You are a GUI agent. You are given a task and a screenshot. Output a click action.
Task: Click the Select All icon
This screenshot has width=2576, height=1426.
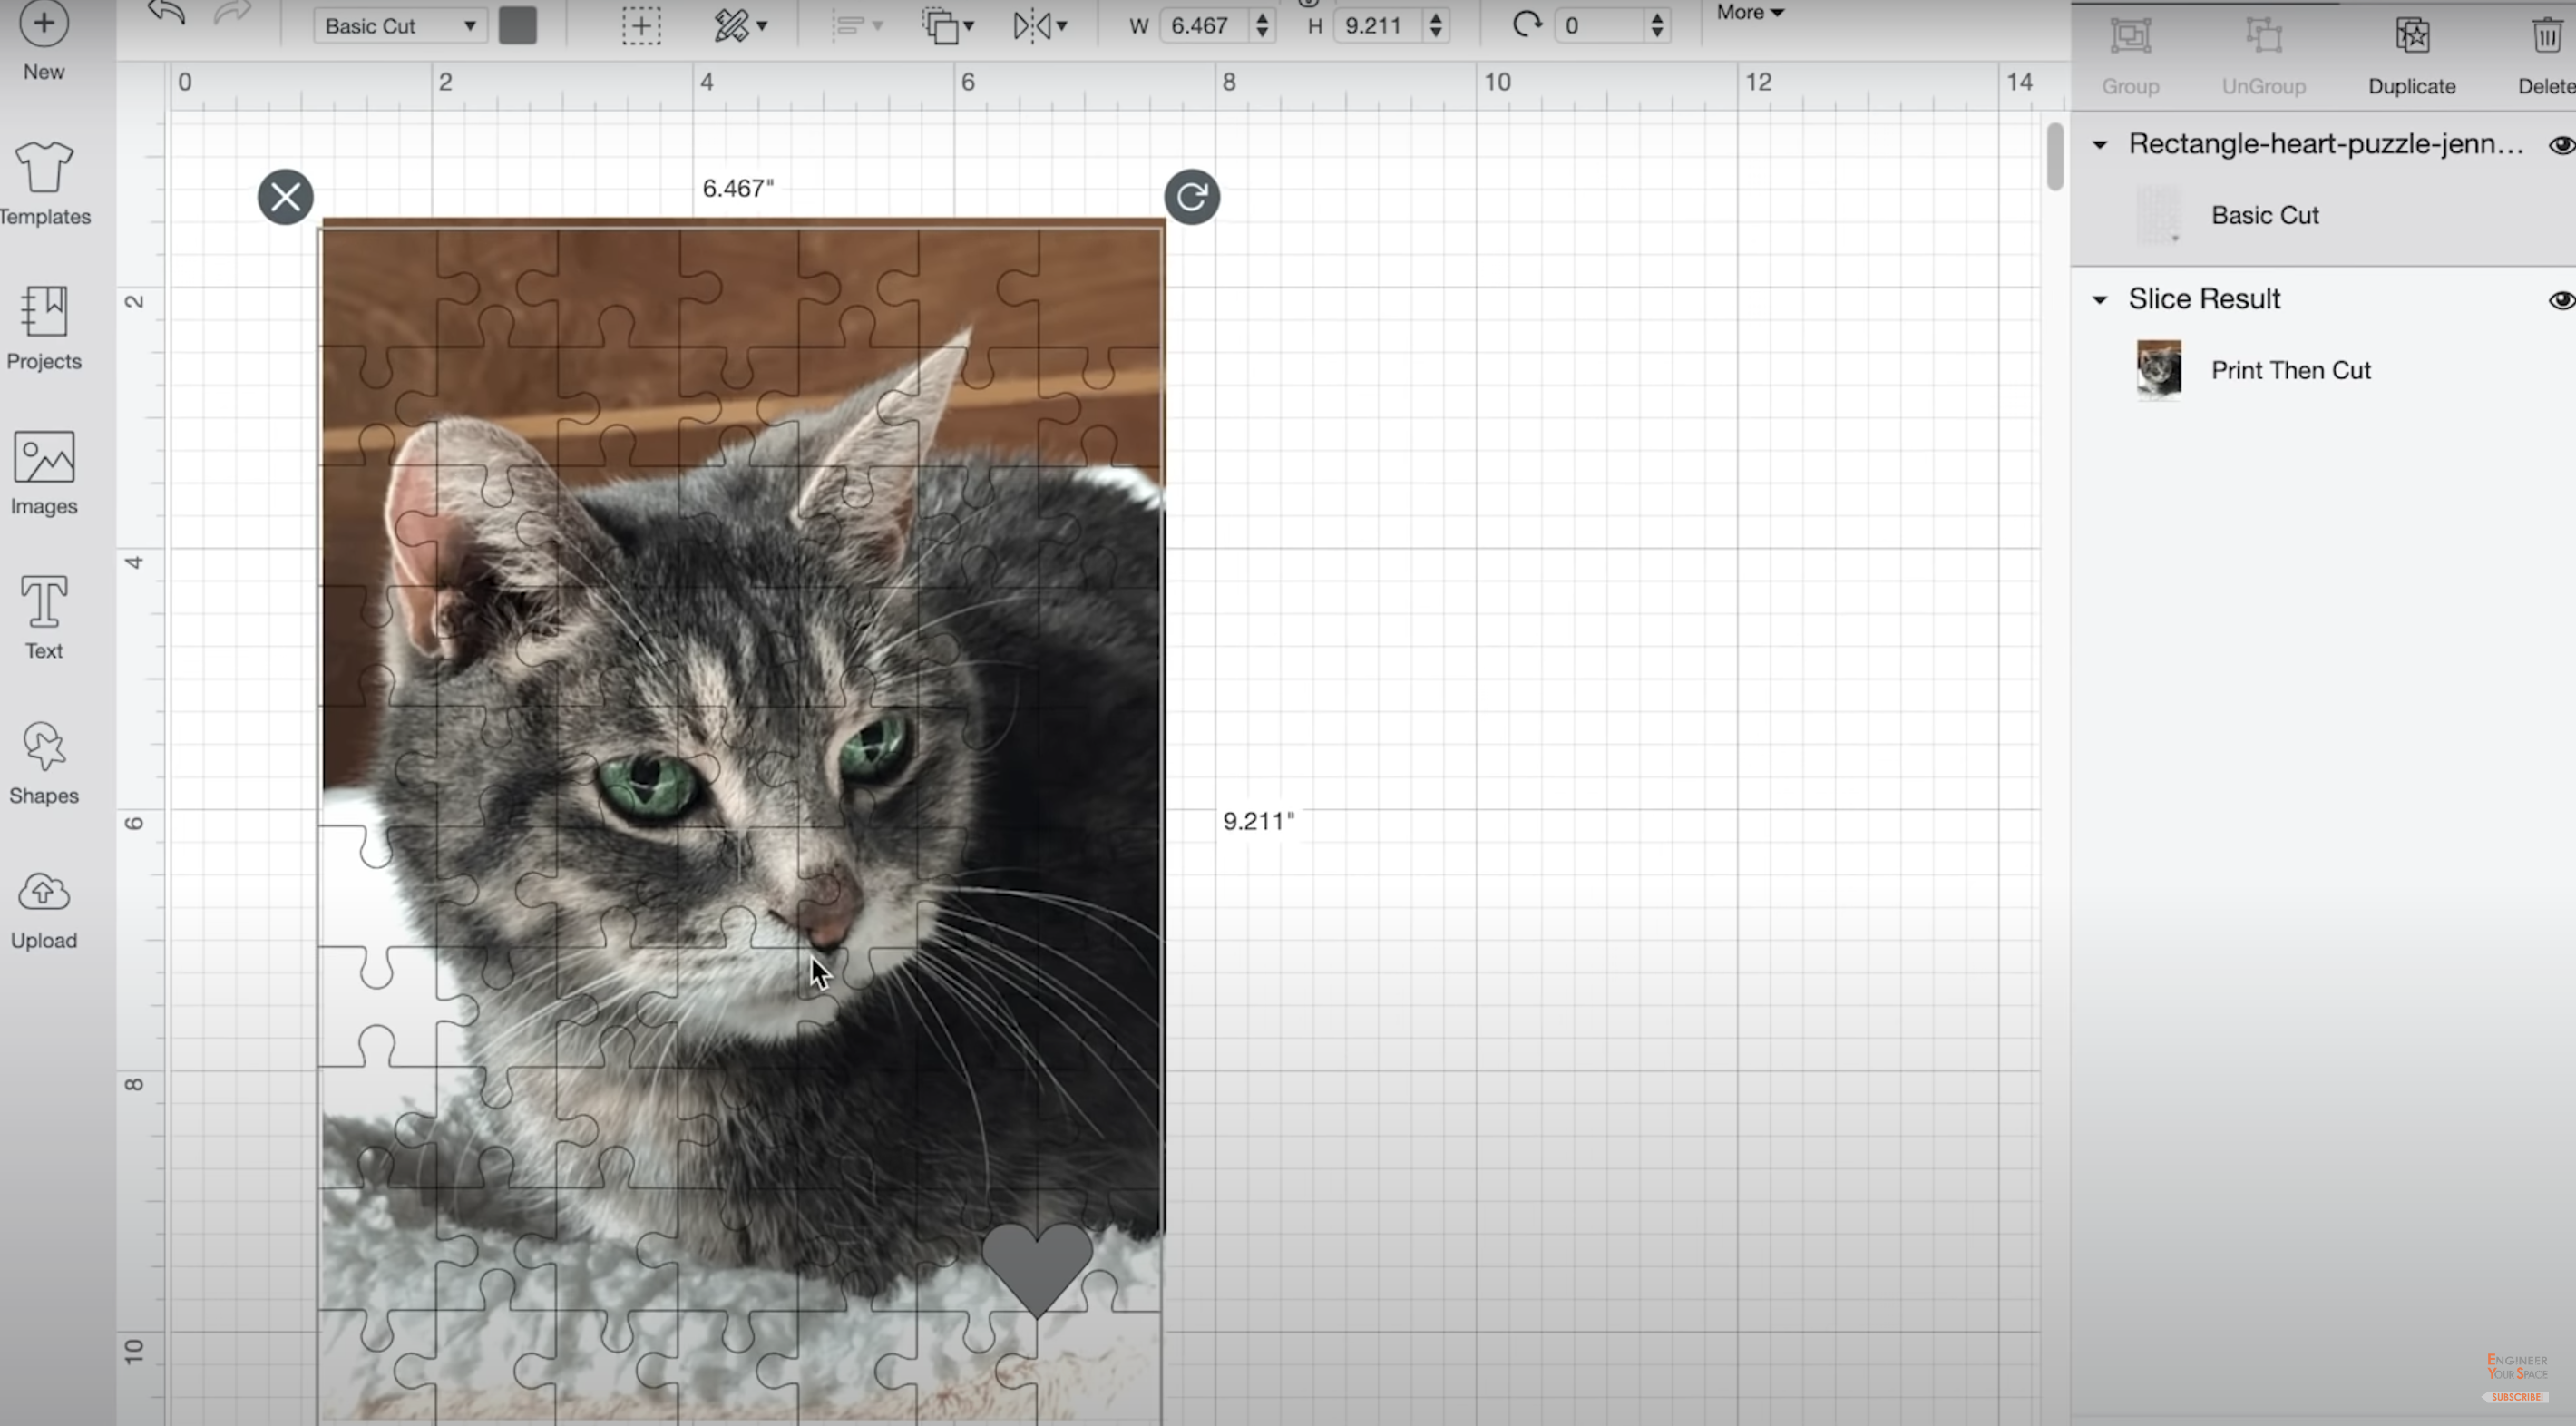641,26
